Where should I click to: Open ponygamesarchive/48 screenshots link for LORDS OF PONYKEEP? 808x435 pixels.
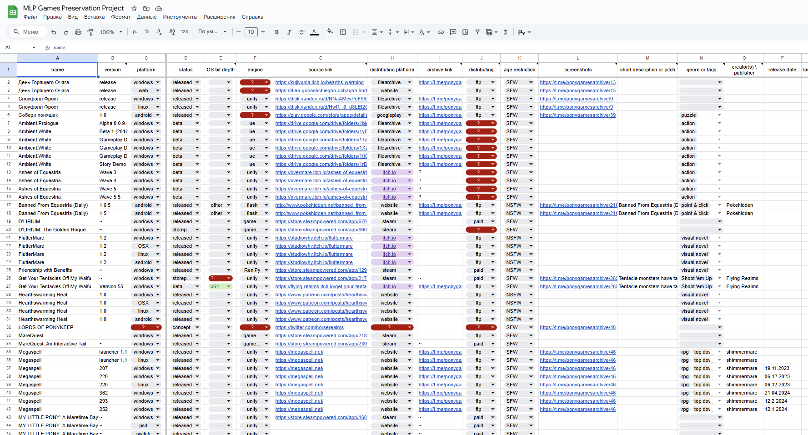(577, 327)
